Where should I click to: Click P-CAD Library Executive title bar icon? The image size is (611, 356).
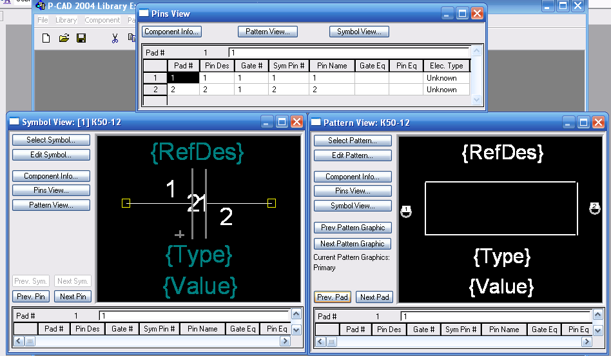[40, 6]
